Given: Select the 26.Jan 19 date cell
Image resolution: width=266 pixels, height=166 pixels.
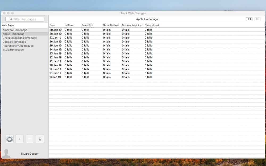Looking at the screenshot, I should pos(56,41).
